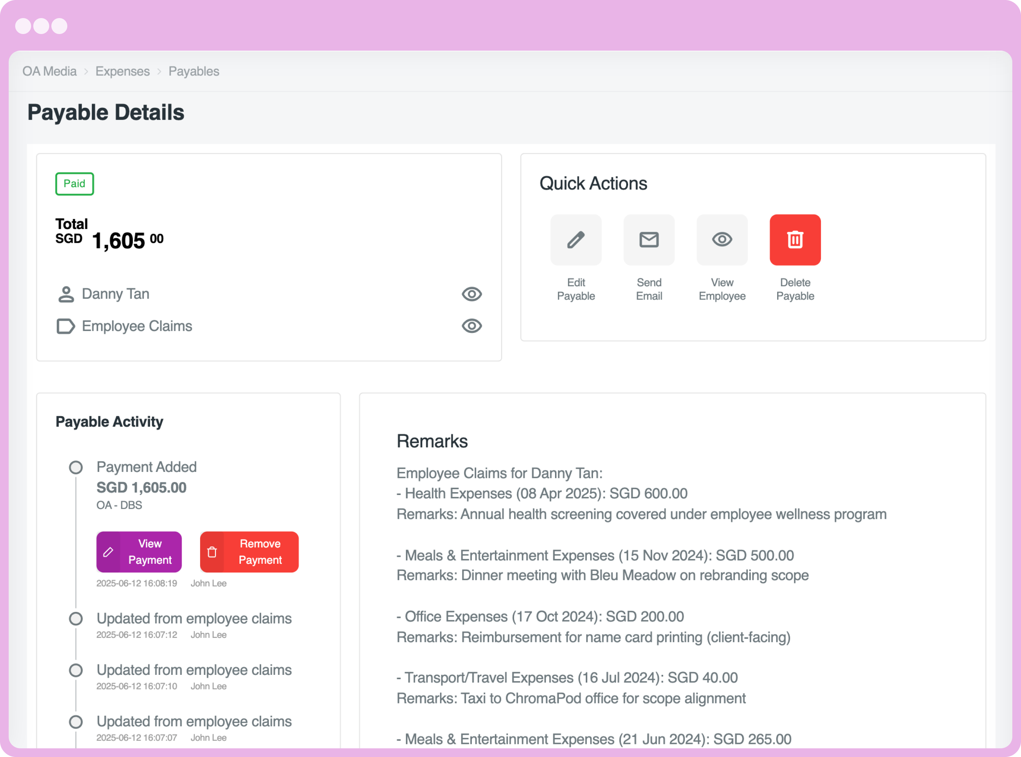This screenshot has height=757, width=1021.
Task: Click the tag icon beside Employee Claims
Action: pyautogui.click(x=65, y=326)
